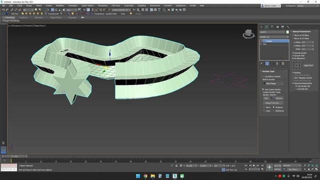Image resolution: width=320 pixels, height=180 pixels.
Task: Click the Pick section button
Action: click(266, 98)
